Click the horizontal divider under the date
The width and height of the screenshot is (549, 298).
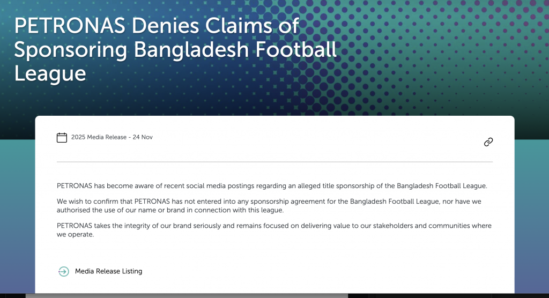pos(274,161)
